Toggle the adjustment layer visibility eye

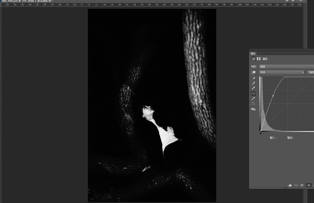coord(309,185)
